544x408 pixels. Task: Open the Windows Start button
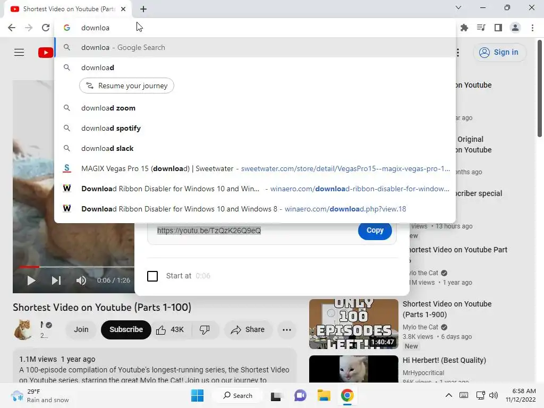click(x=198, y=395)
